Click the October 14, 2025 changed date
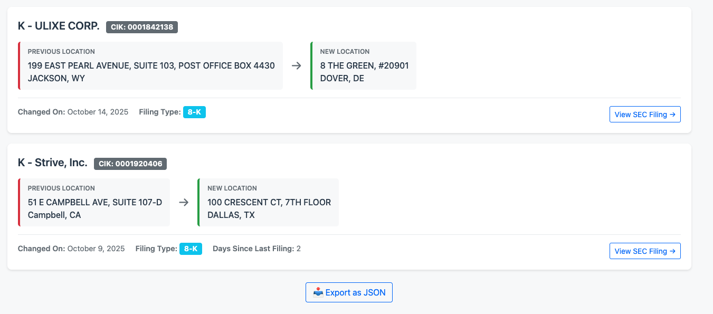The height and width of the screenshot is (314, 713). 98,112
